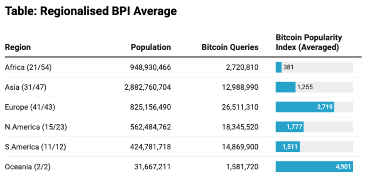The width and height of the screenshot is (367, 179).
Task: Click the Table: Regionalised BPI Average title
Action: tap(91, 11)
